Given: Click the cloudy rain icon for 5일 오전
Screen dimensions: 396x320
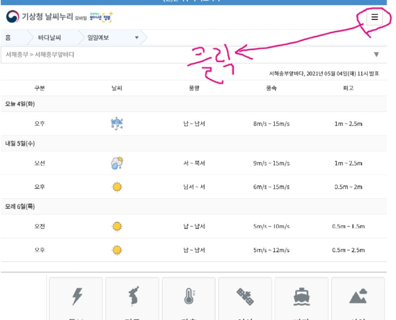Looking at the screenshot, I should [x=117, y=163].
